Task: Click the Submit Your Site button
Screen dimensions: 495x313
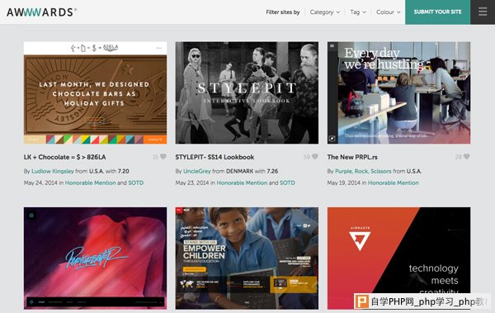Action: click(x=437, y=12)
